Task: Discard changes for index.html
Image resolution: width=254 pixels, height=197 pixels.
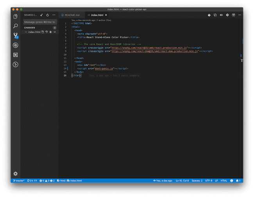Action: tap(47, 32)
